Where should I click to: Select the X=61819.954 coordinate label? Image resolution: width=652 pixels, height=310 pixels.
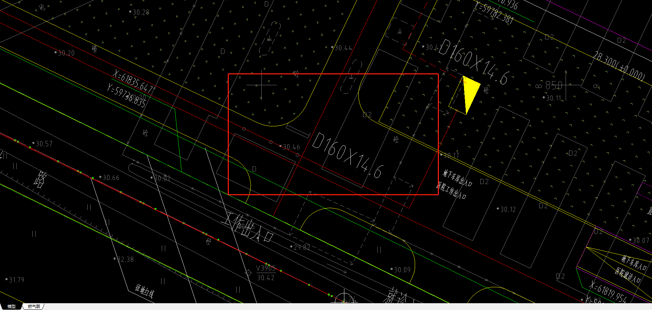point(607,291)
